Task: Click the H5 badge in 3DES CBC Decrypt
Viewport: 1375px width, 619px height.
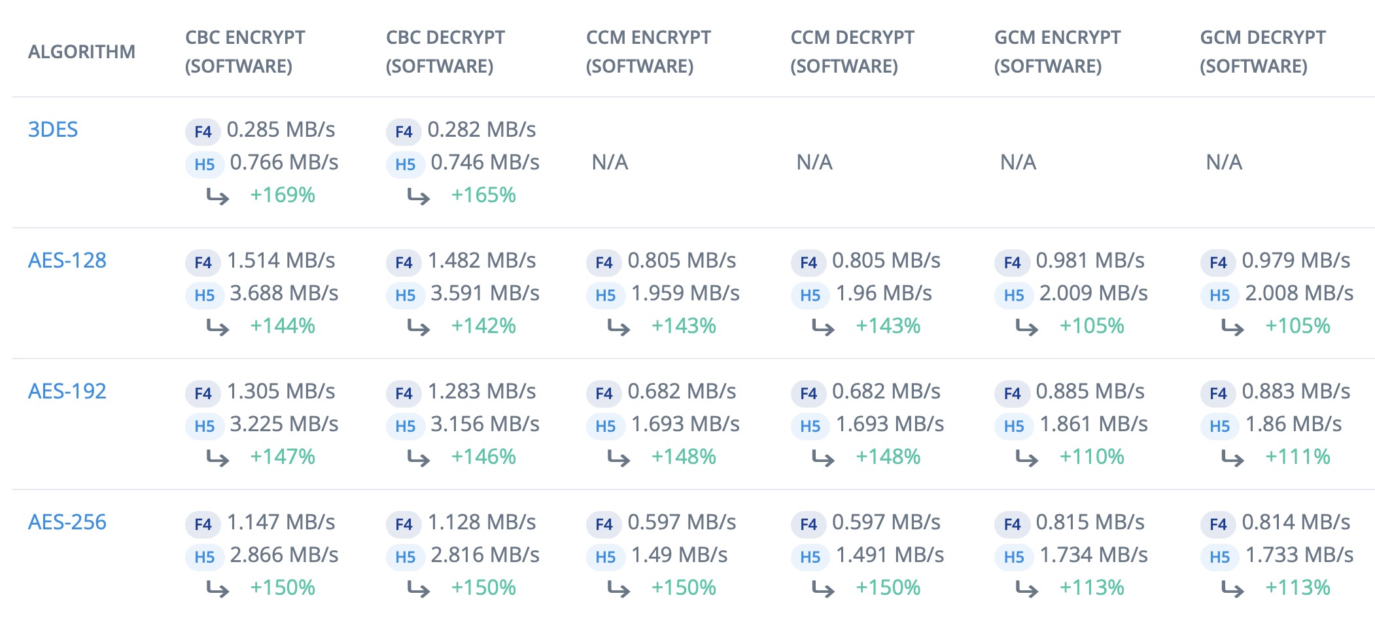Action: [x=405, y=164]
